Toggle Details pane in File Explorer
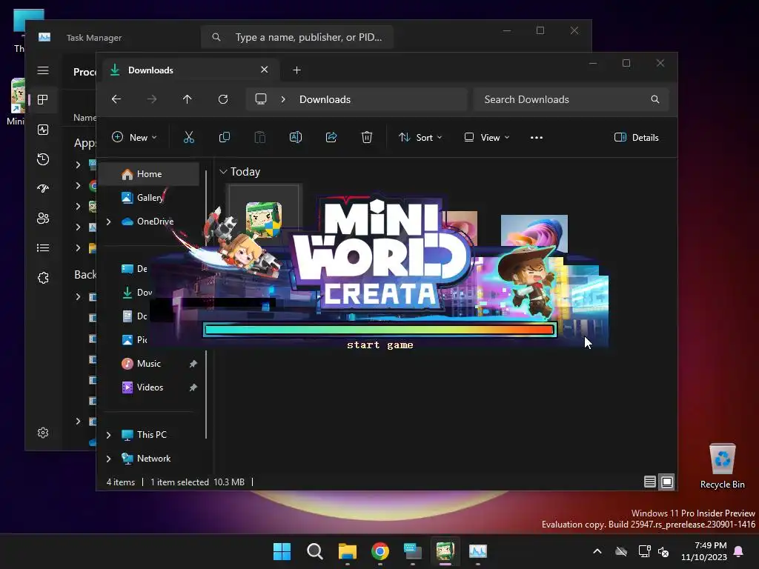The width and height of the screenshot is (759, 569). [636, 137]
